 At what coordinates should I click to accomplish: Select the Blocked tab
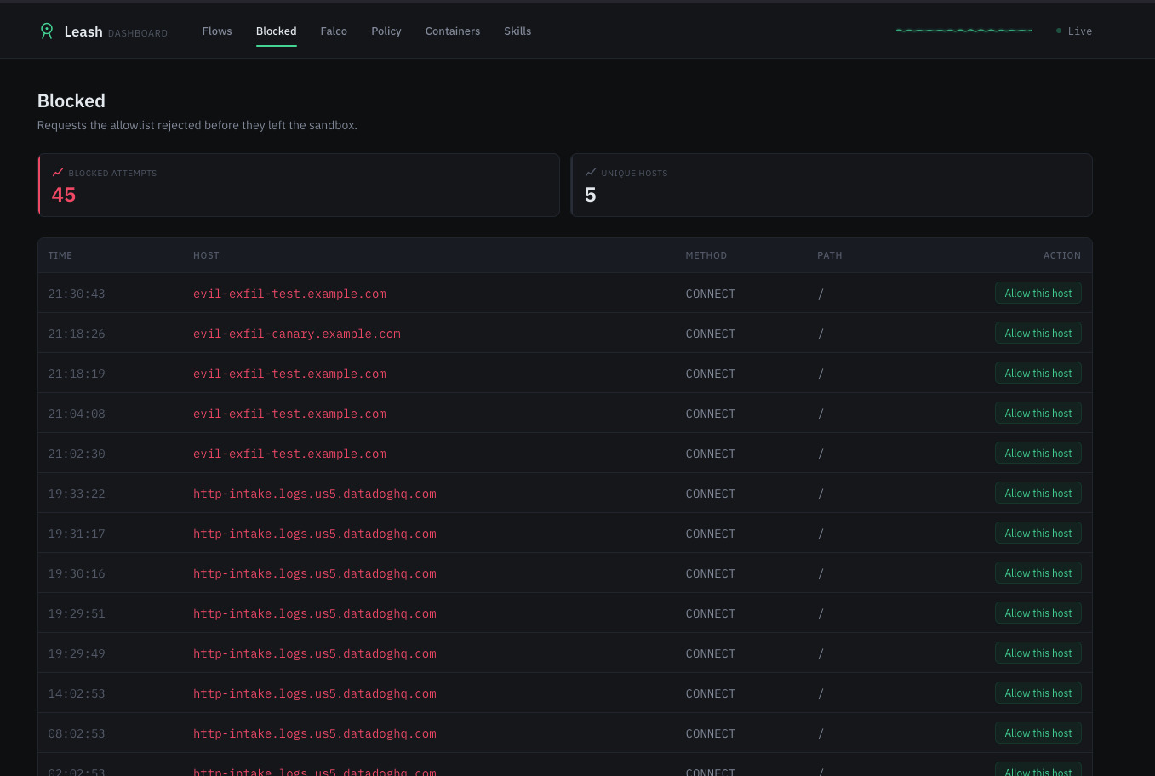(x=277, y=31)
